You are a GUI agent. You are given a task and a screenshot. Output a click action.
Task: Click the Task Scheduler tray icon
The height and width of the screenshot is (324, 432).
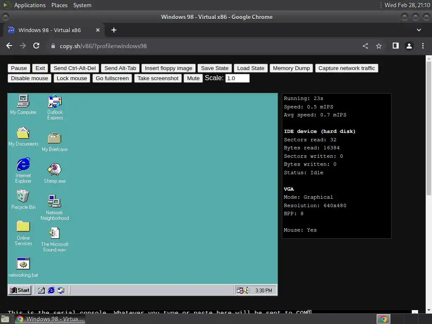click(x=240, y=290)
